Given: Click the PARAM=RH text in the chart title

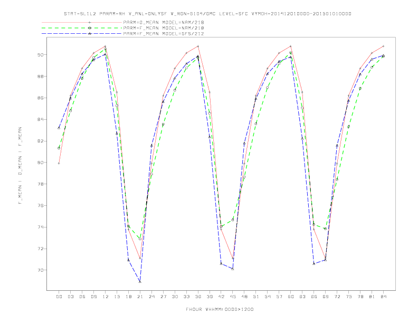Looking at the screenshot, I should pyautogui.click(x=112, y=14).
